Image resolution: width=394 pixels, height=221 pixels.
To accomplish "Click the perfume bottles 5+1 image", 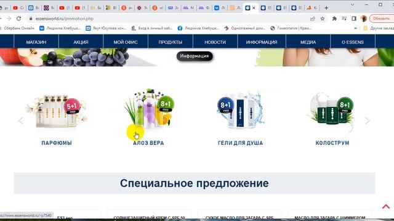I will (57, 111).
